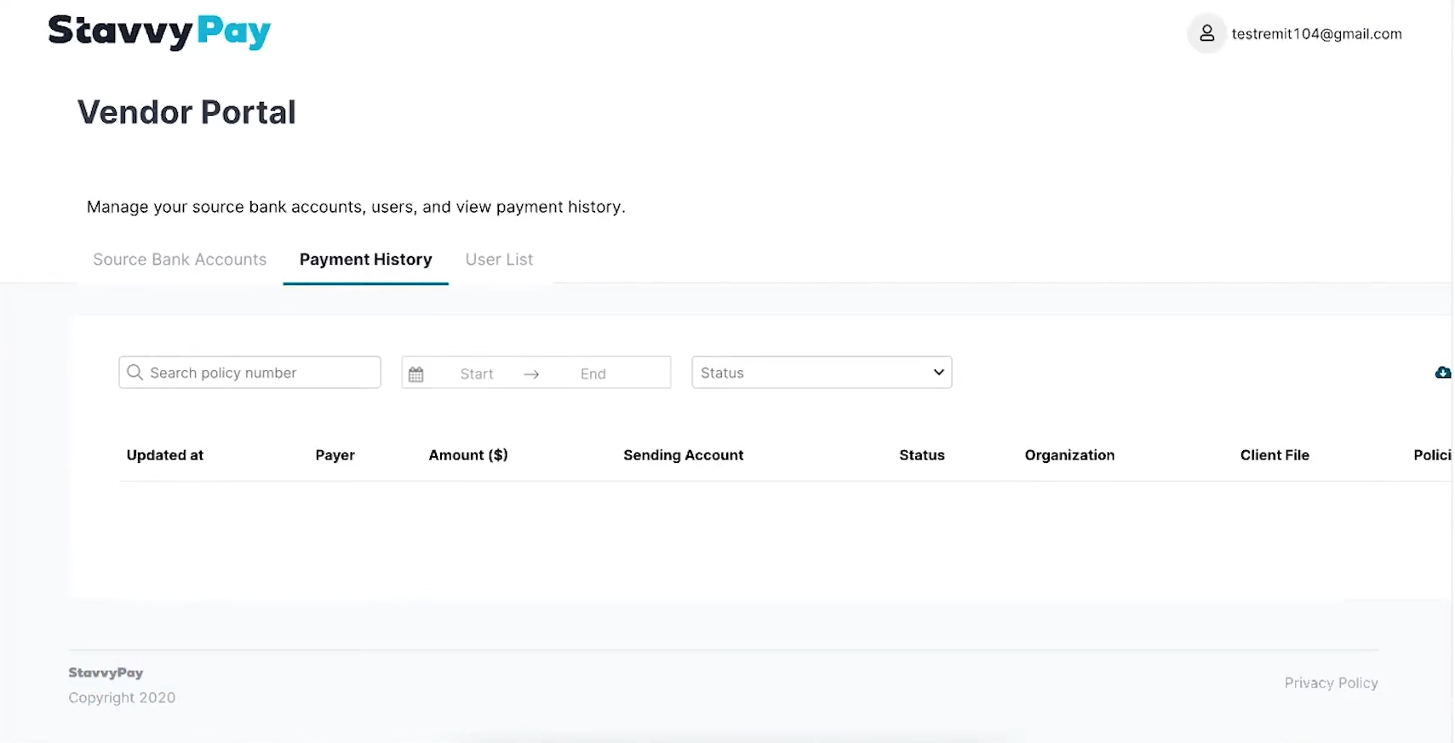Click the Status dropdown chevron arrow
Image resolution: width=1455 pixels, height=743 pixels.
pyautogui.click(x=939, y=372)
